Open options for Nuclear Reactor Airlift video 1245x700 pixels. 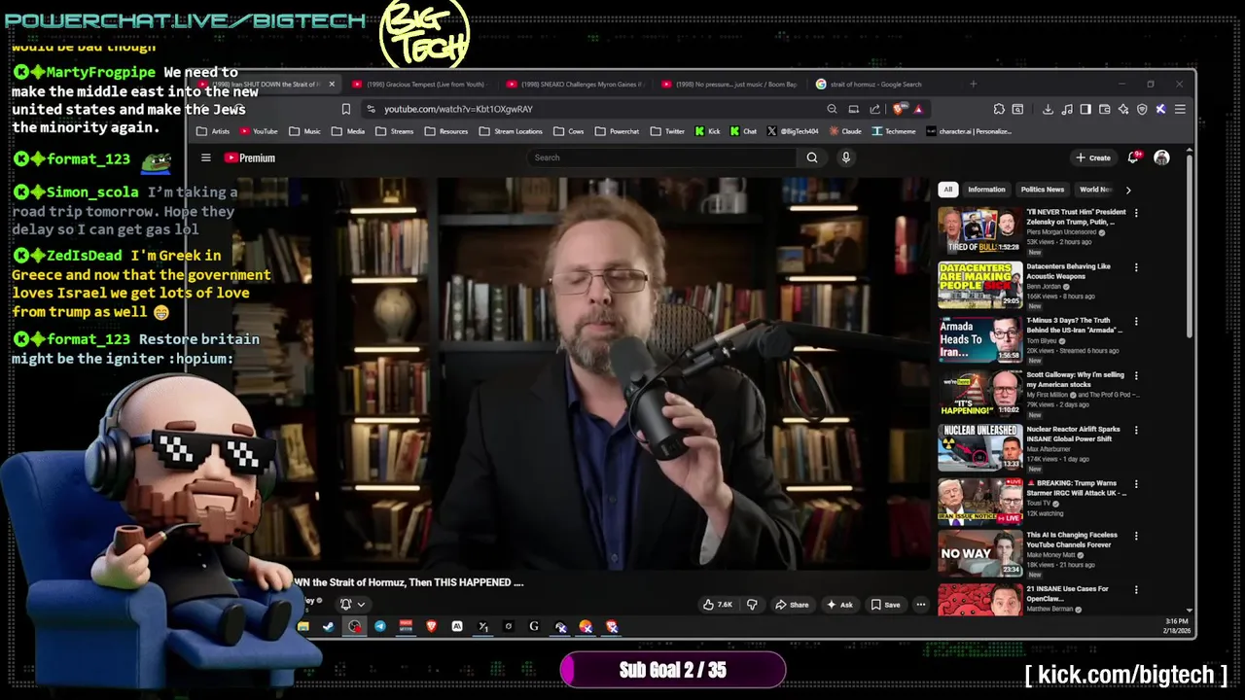click(x=1136, y=430)
